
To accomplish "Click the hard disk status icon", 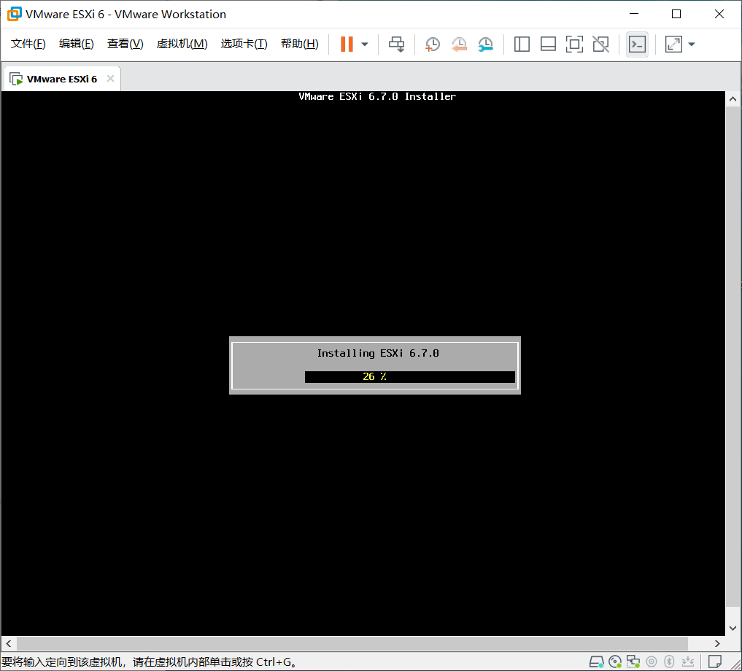I will (x=597, y=662).
